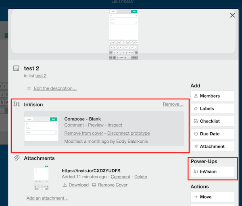This screenshot has width=242, height=206.
Task: Open Members button in Add sidebar
Action: tap(213, 96)
